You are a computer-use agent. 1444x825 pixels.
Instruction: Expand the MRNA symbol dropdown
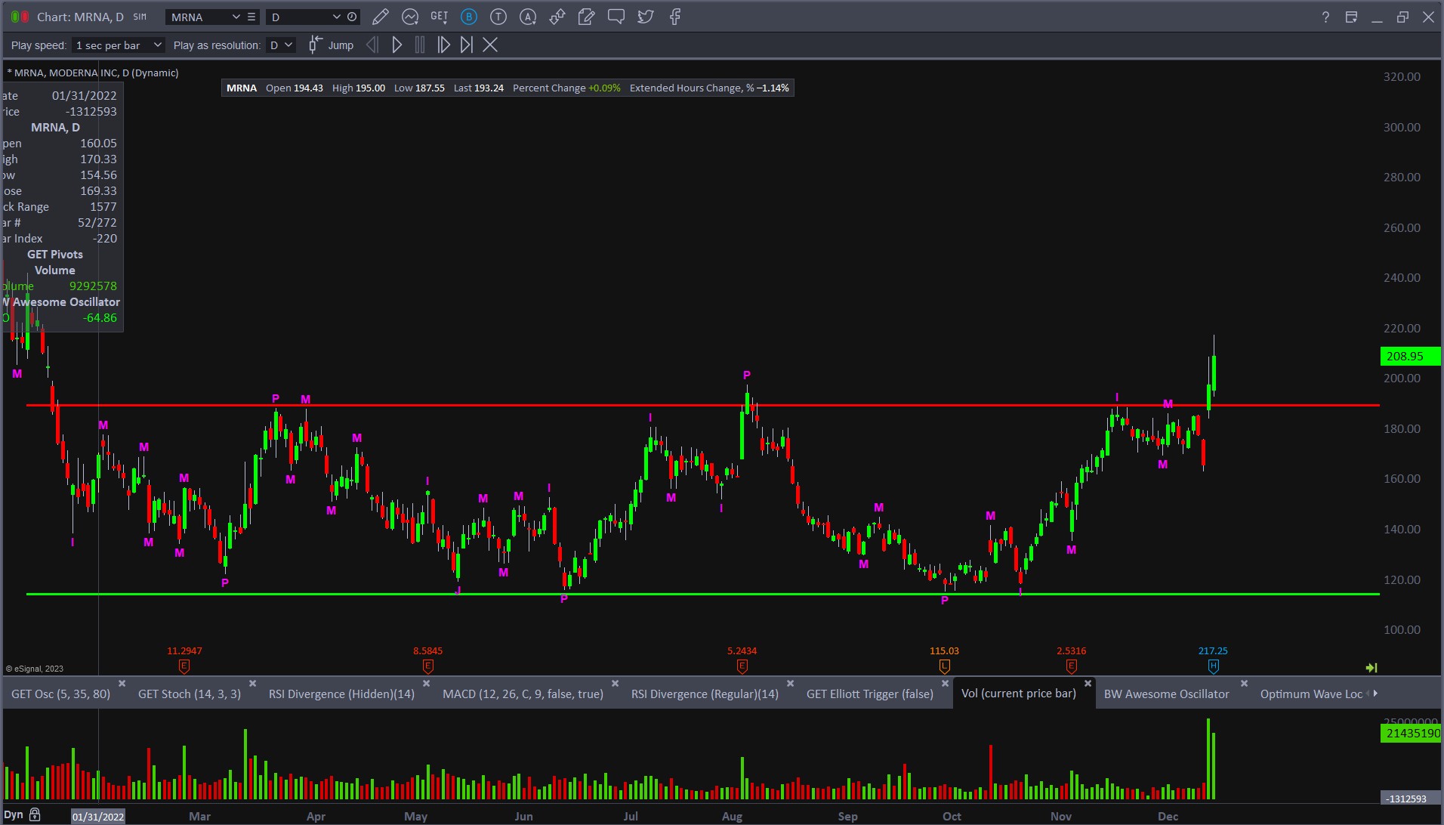coord(236,17)
